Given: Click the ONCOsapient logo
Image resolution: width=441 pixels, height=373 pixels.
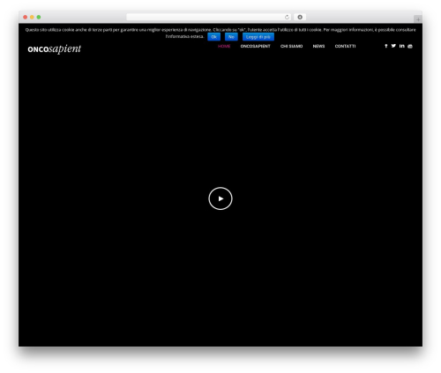Looking at the screenshot, I should pyautogui.click(x=55, y=48).
